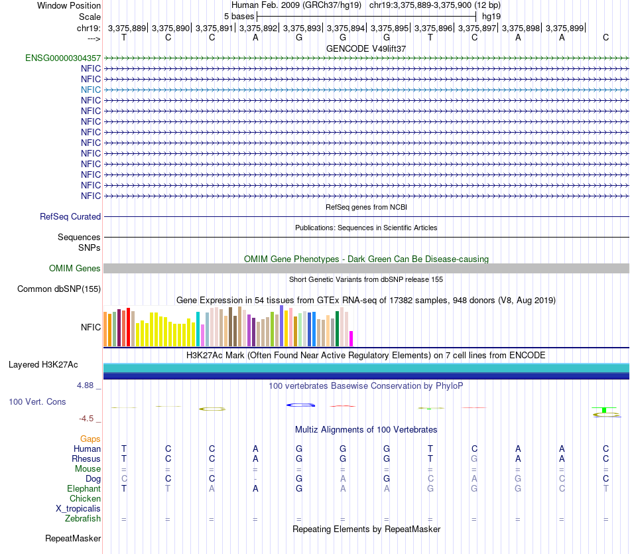
Task: Click the GTEx Gene Expression track title
Action: point(366,301)
